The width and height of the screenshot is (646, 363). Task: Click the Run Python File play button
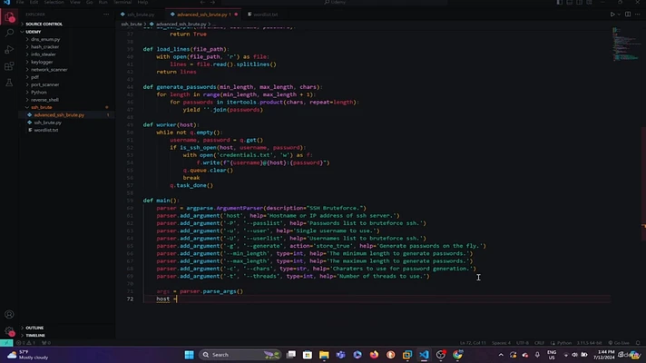pos(613,15)
